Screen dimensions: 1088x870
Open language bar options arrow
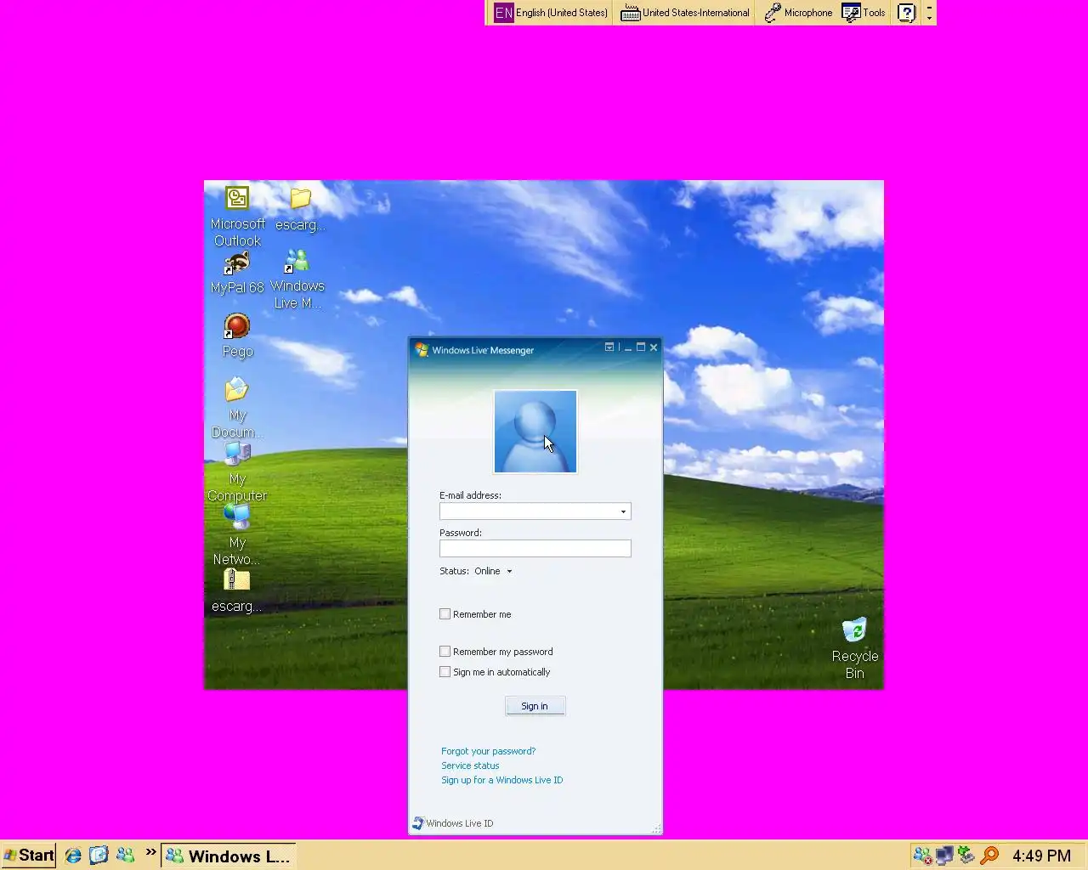pos(929,18)
